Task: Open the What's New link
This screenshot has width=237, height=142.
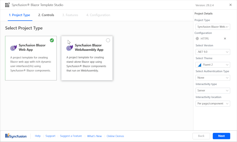Action: pyautogui.click(x=94, y=136)
